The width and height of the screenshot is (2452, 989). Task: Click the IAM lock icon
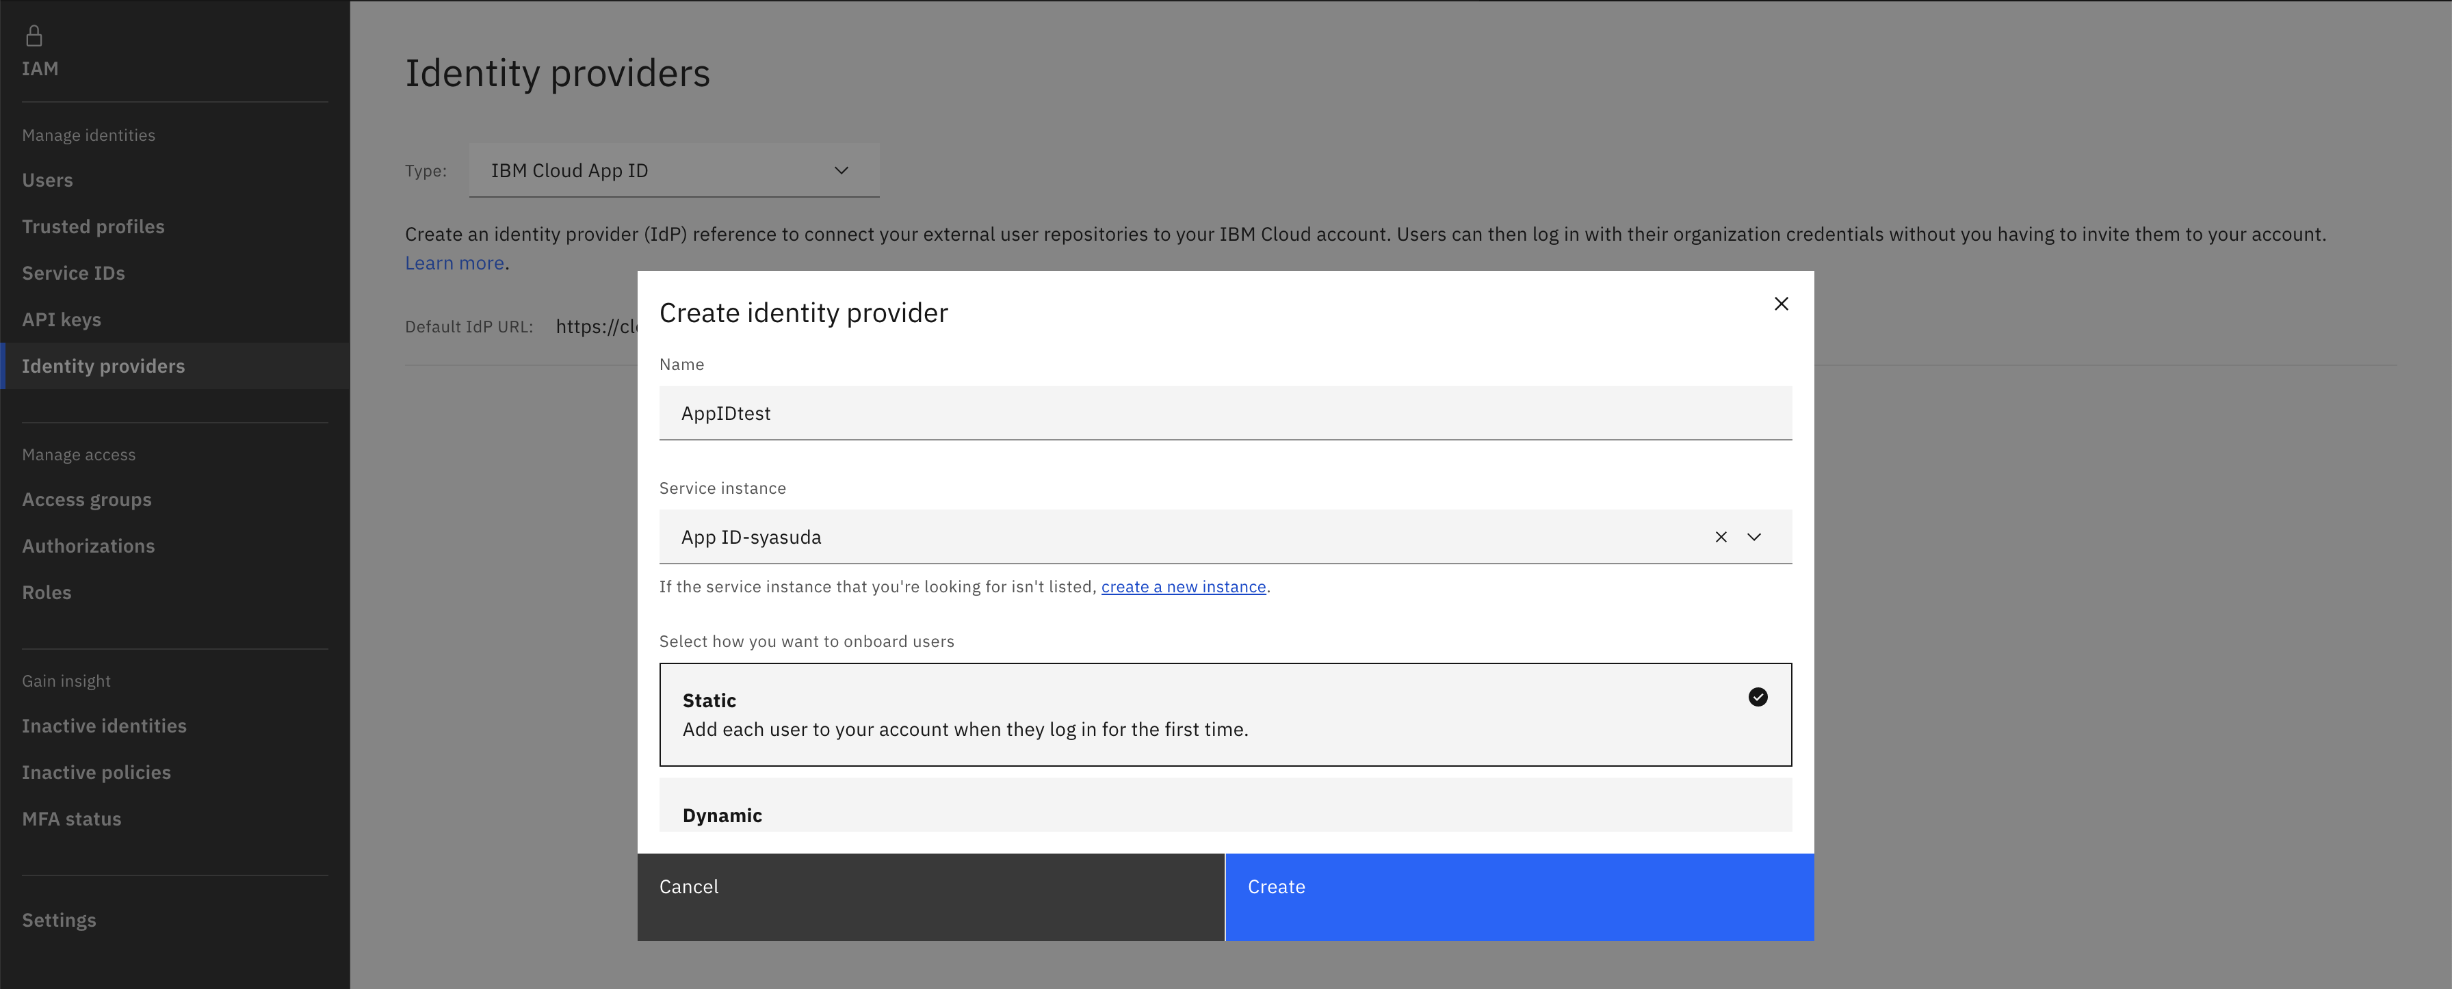[34, 36]
